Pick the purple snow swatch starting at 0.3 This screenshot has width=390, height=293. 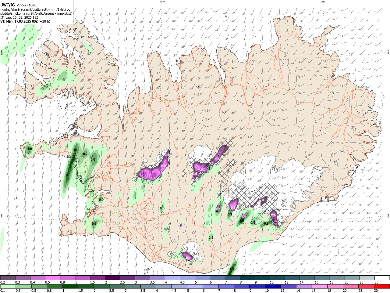pos(23,278)
